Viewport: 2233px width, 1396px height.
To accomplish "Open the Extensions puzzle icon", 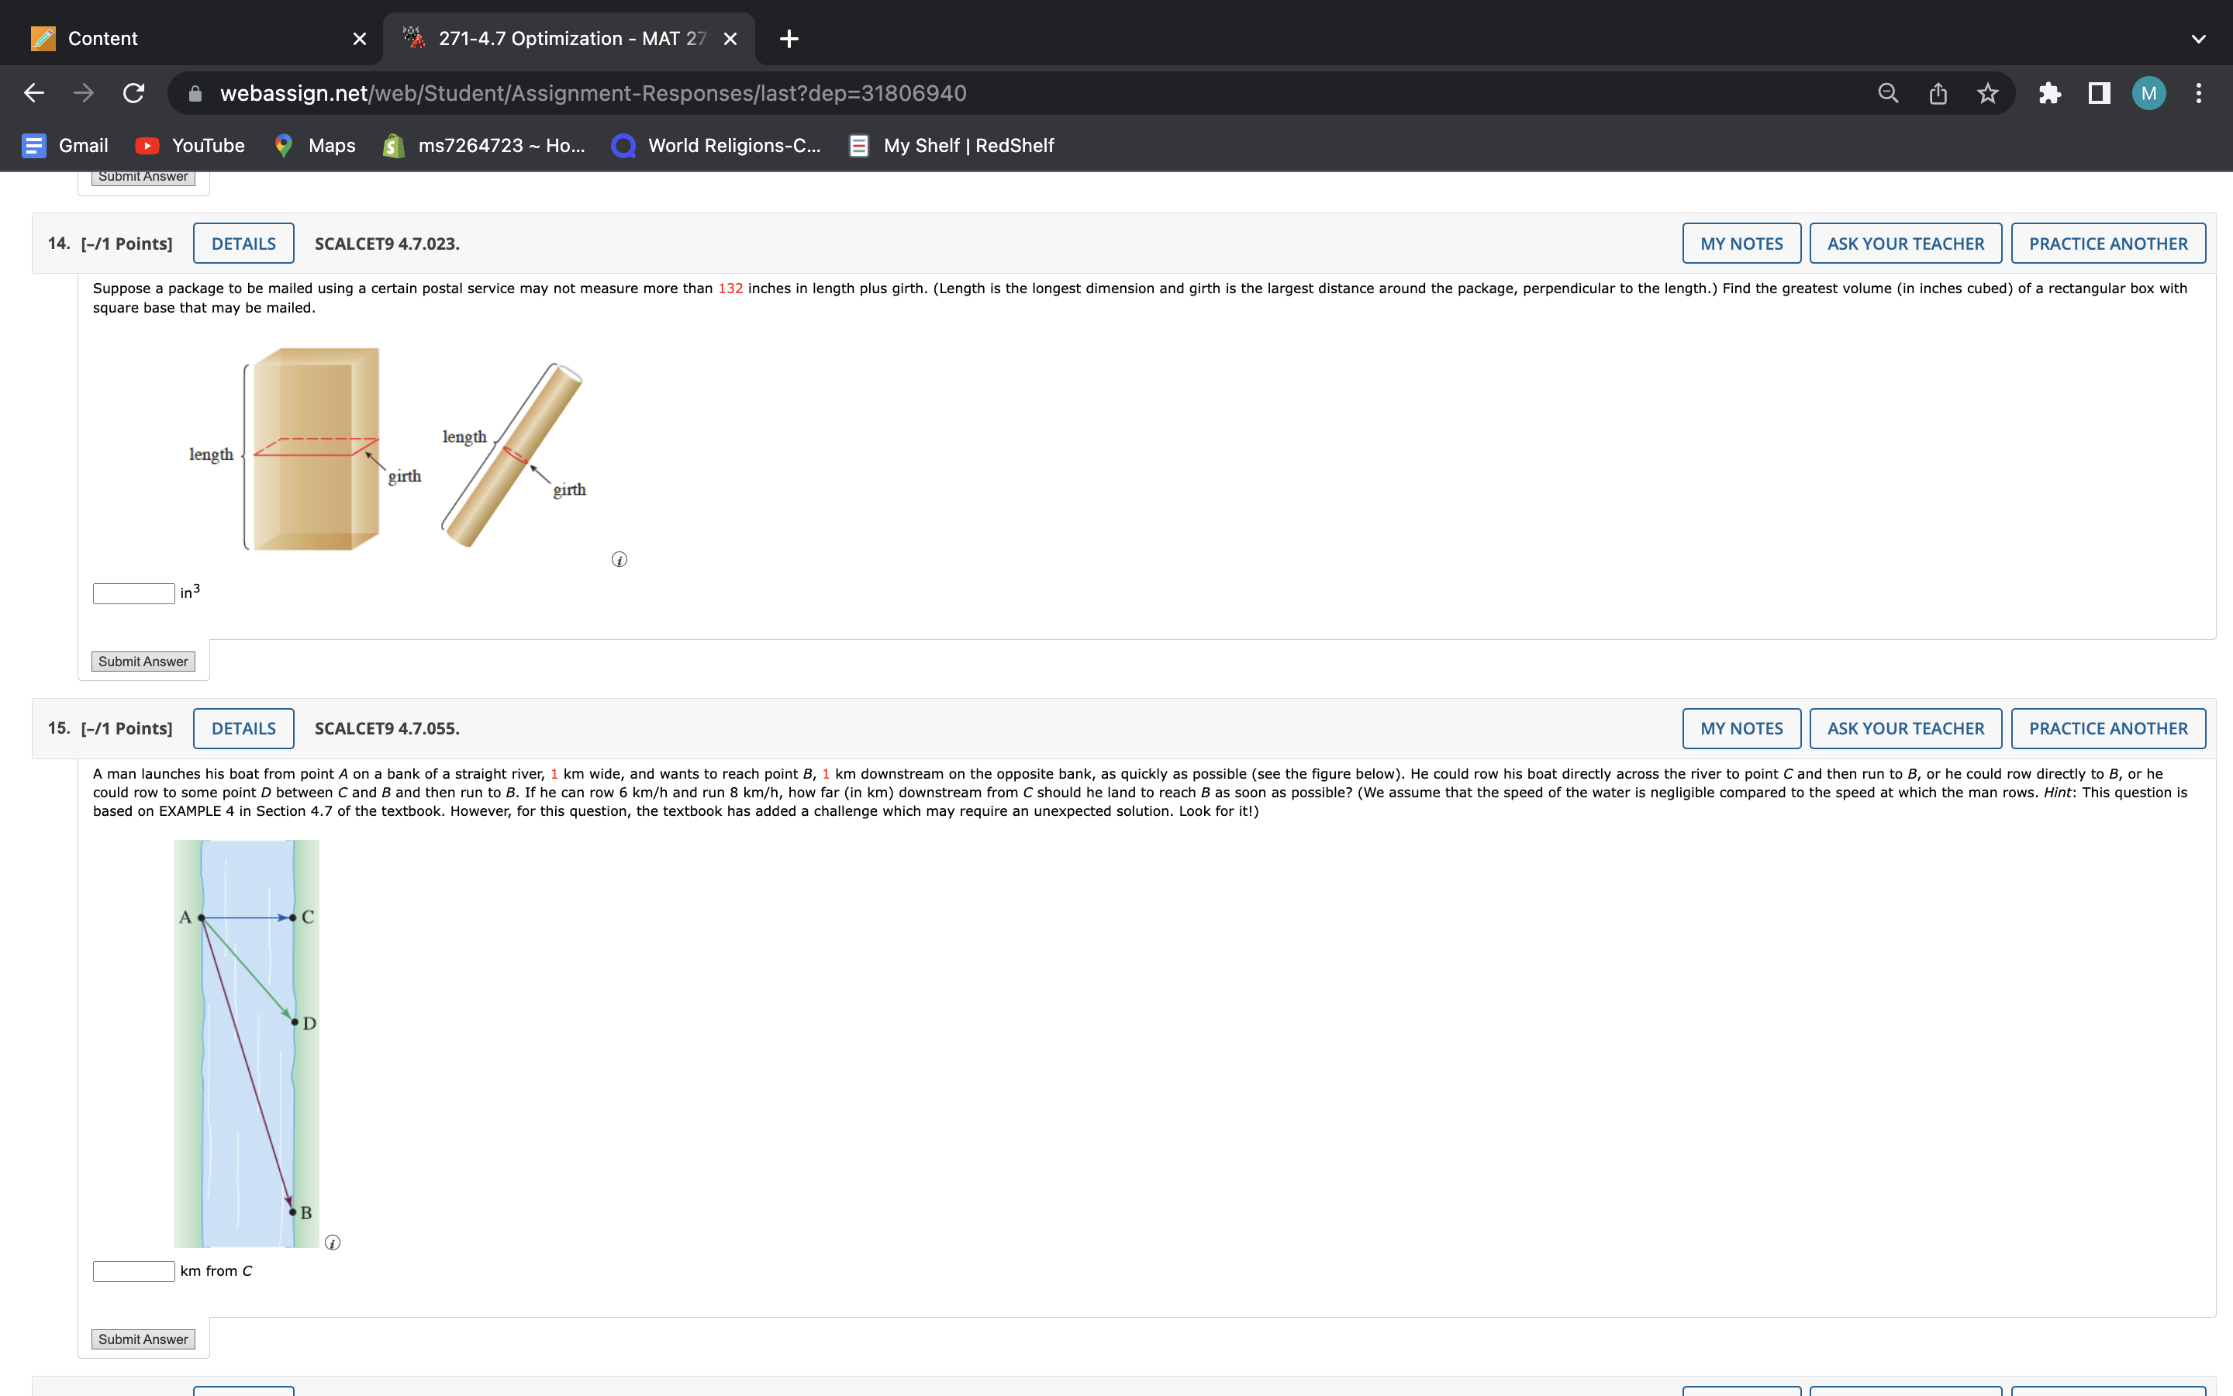I will (2049, 93).
